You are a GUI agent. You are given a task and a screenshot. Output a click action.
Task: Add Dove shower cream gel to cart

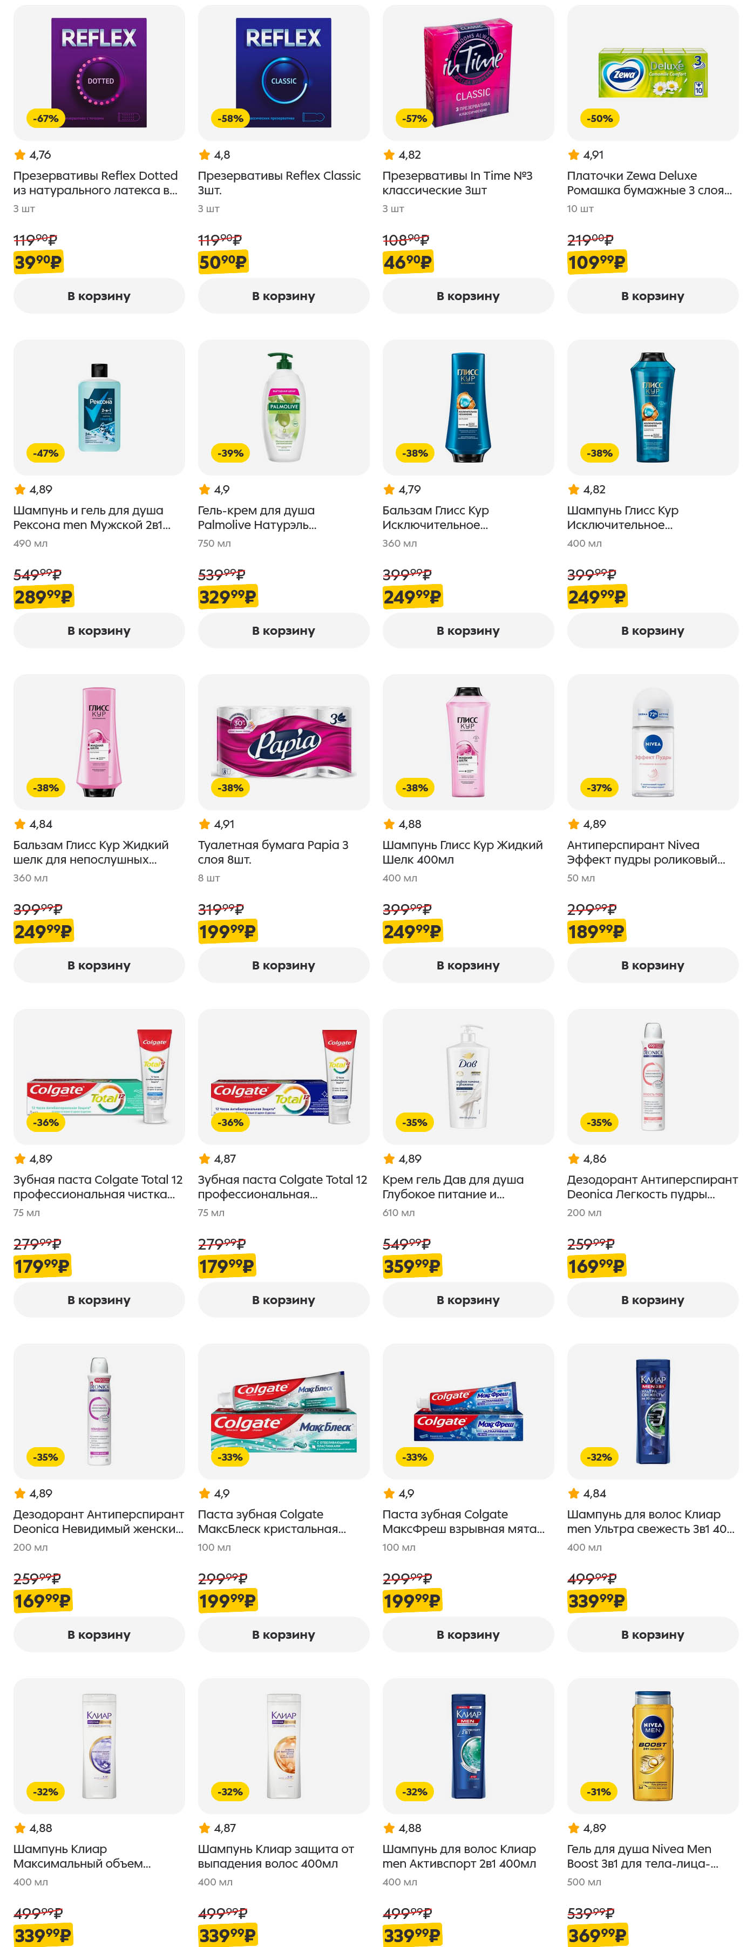tap(468, 1300)
